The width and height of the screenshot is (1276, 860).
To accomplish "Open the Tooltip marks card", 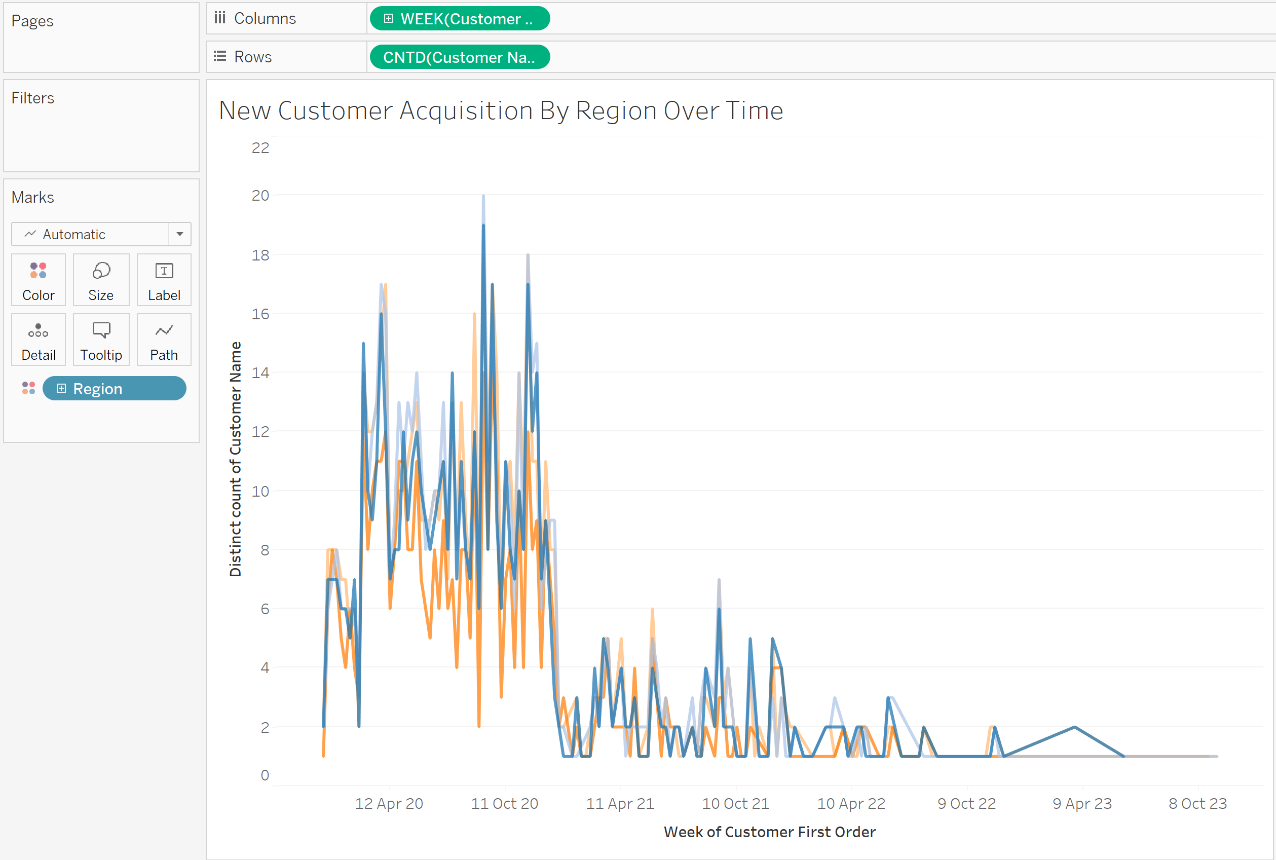I will (101, 340).
